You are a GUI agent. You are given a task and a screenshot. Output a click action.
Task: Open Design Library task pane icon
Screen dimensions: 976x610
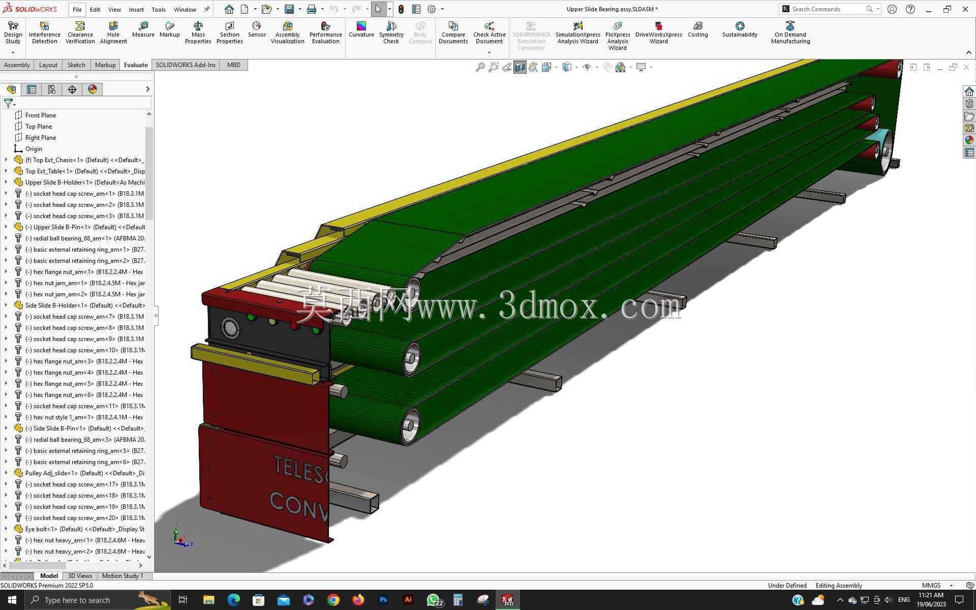[x=969, y=104]
